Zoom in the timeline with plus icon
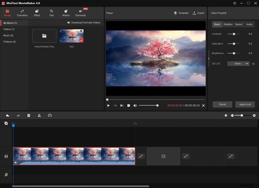The height and width of the screenshot is (188, 259). (x=254, y=115)
